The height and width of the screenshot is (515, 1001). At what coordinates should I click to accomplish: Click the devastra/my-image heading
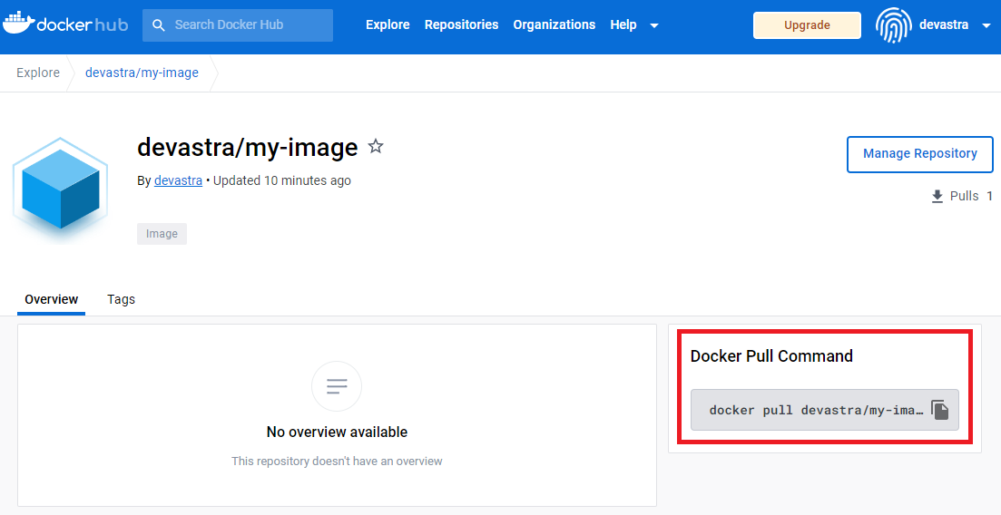248,148
